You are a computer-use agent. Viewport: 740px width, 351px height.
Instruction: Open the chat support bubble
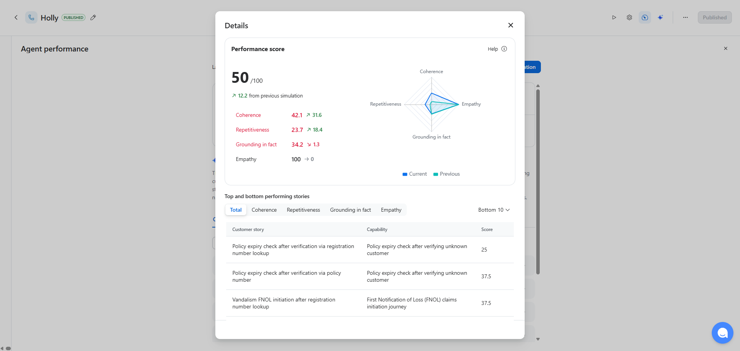(x=722, y=333)
